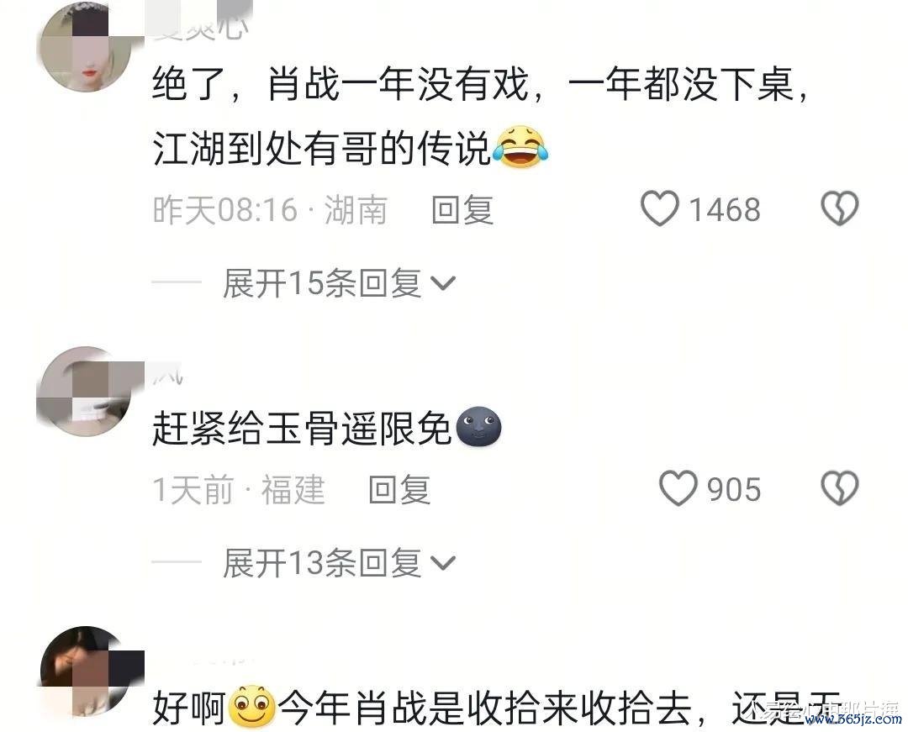
Task: Expand 展开13条回复 replies
Action: pyautogui.click(x=340, y=563)
